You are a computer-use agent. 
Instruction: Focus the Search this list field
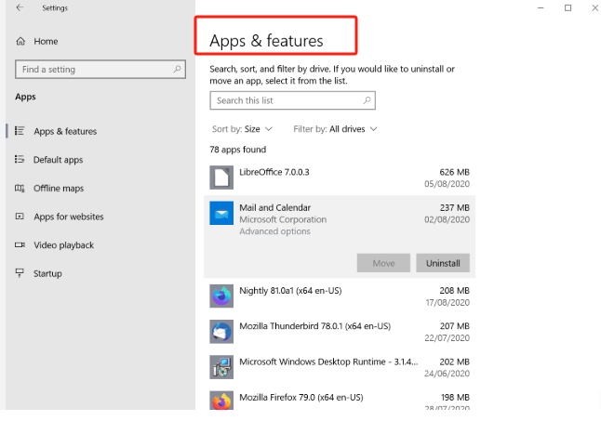click(x=292, y=100)
